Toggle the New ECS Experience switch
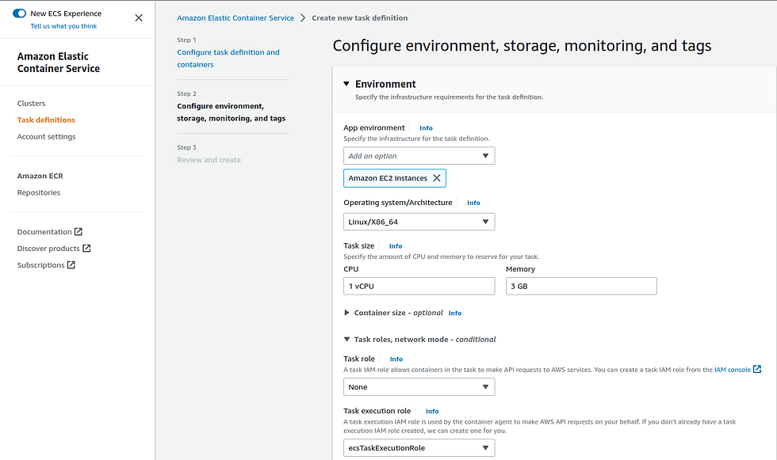 pos(19,13)
